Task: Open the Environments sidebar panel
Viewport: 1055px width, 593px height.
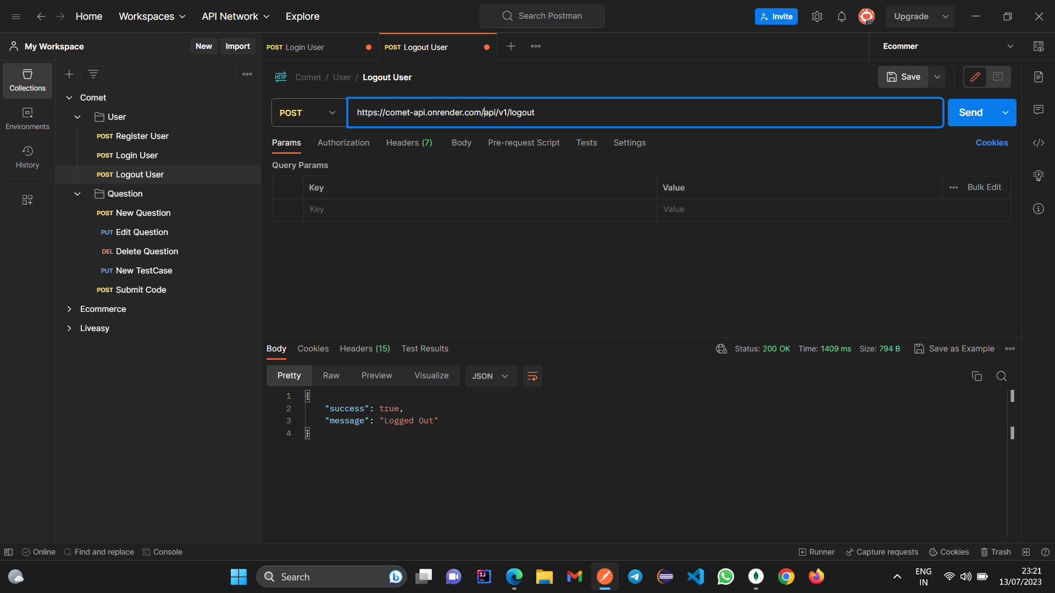Action: (27, 118)
